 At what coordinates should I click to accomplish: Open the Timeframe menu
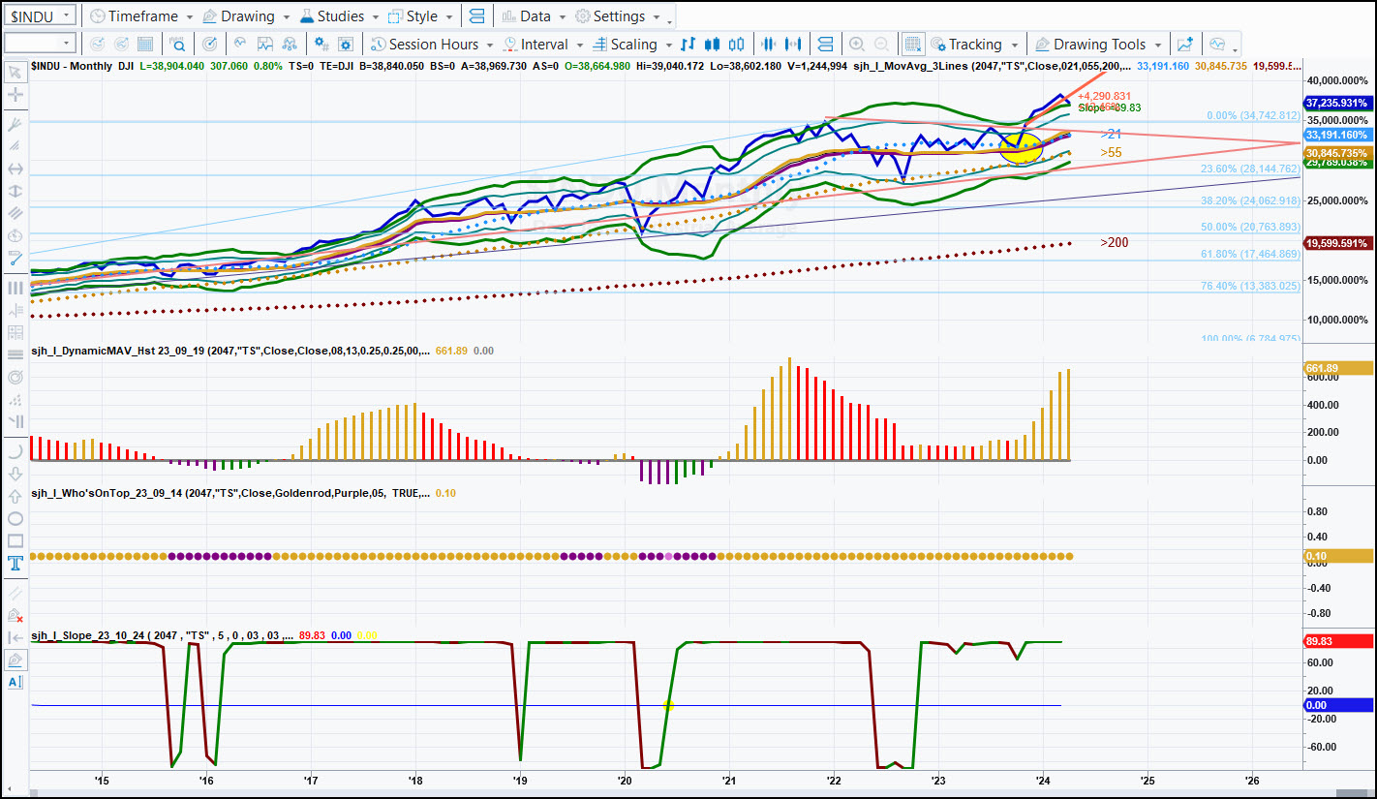pyautogui.click(x=141, y=16)
